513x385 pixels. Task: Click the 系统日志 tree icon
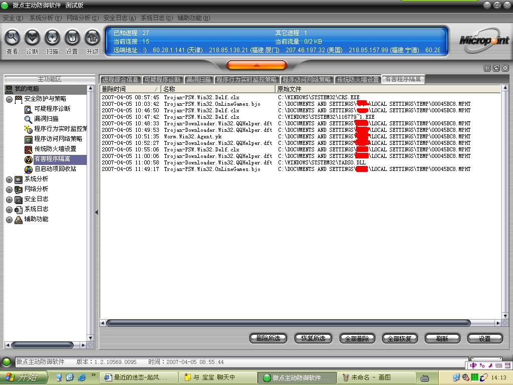pyautogui.click(x=19, y=210)
